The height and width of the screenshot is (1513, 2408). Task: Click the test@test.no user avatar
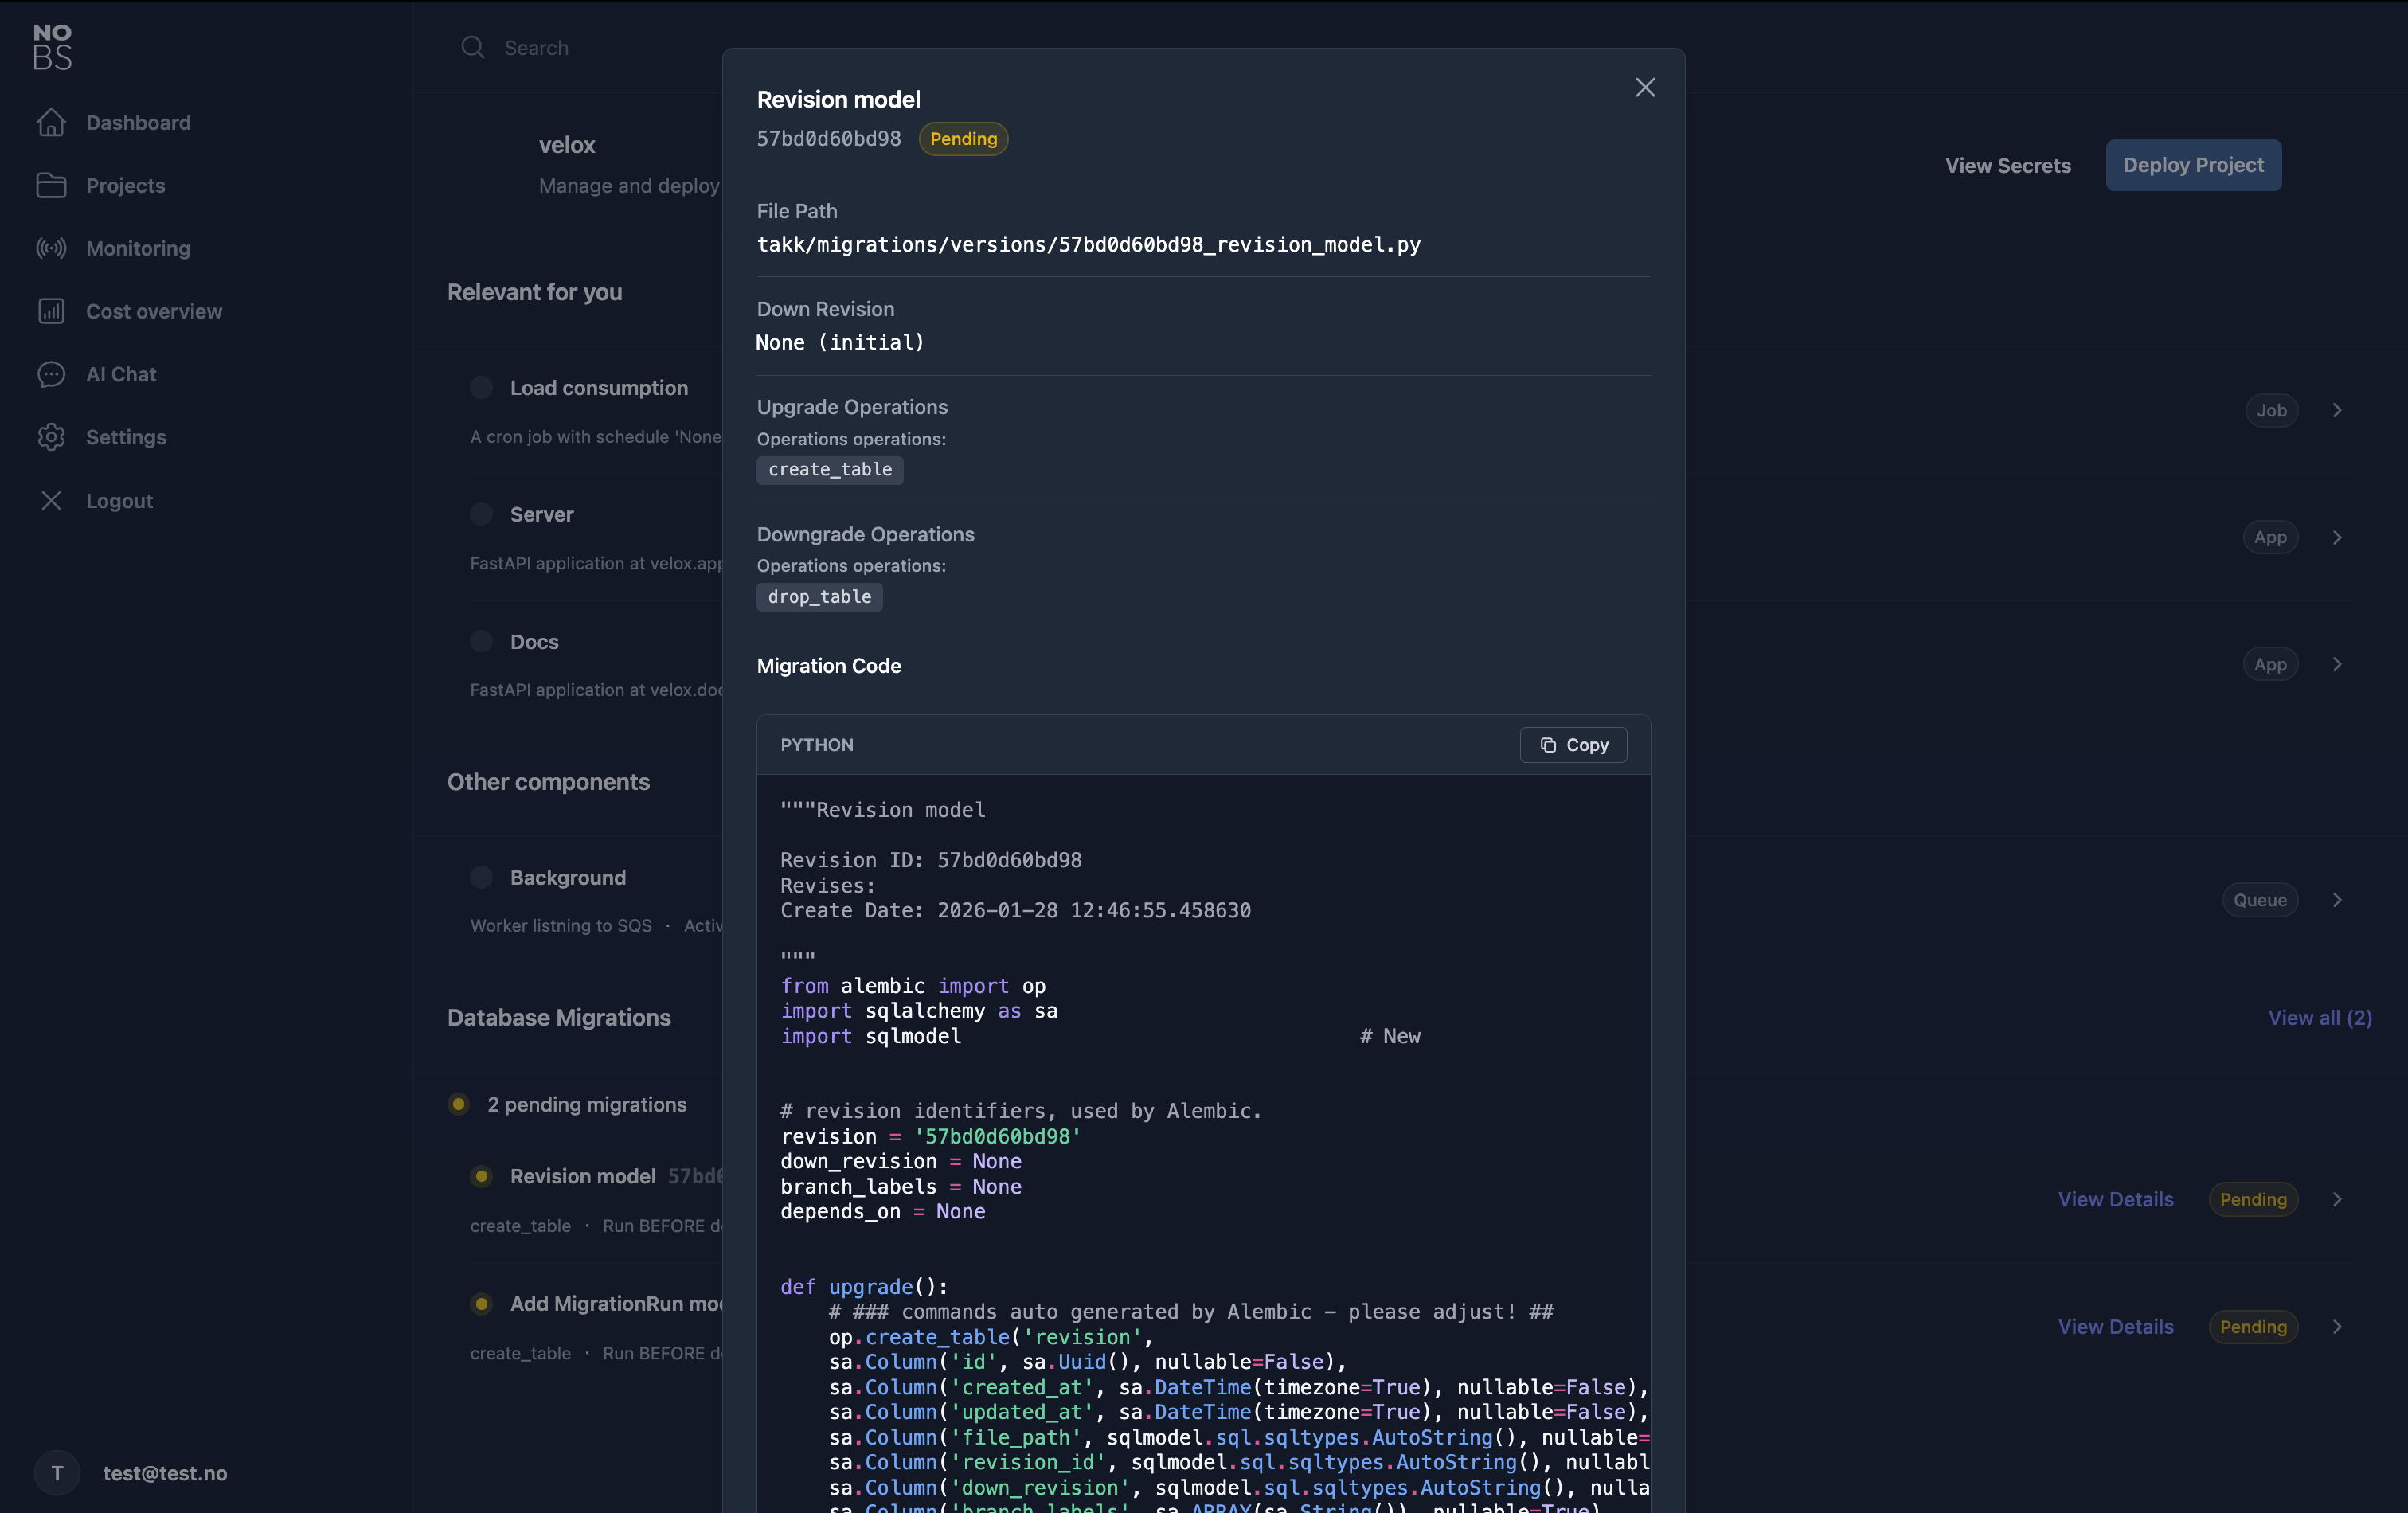point(57,1472)
